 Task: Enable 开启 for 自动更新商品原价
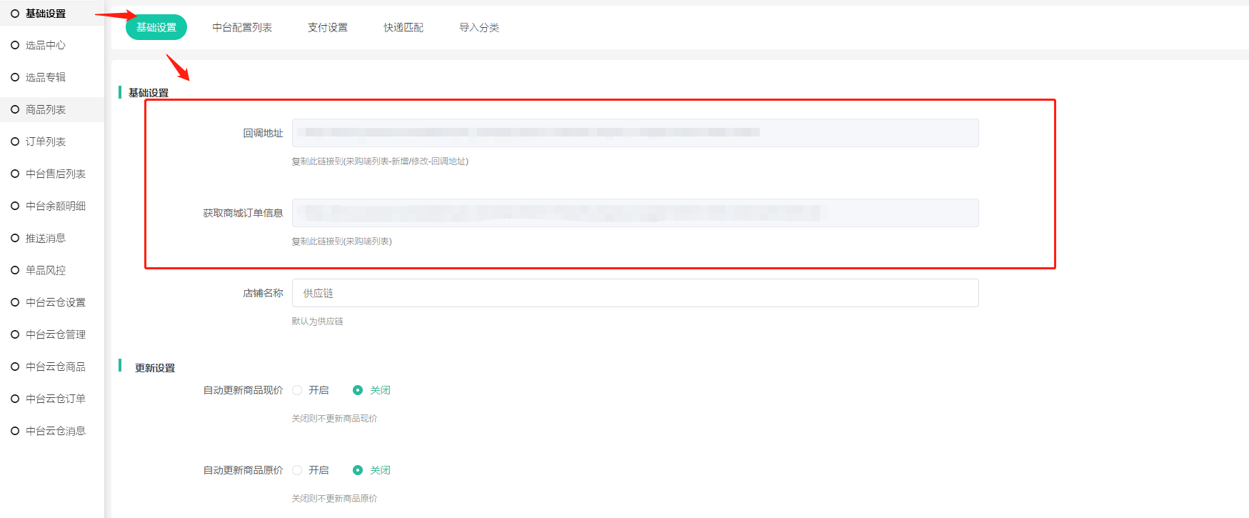[x=298, y=470]
